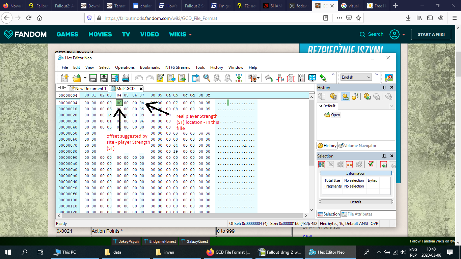
Task: Pin the History panel
Action: pyautogui.click(x=384, y=88)
